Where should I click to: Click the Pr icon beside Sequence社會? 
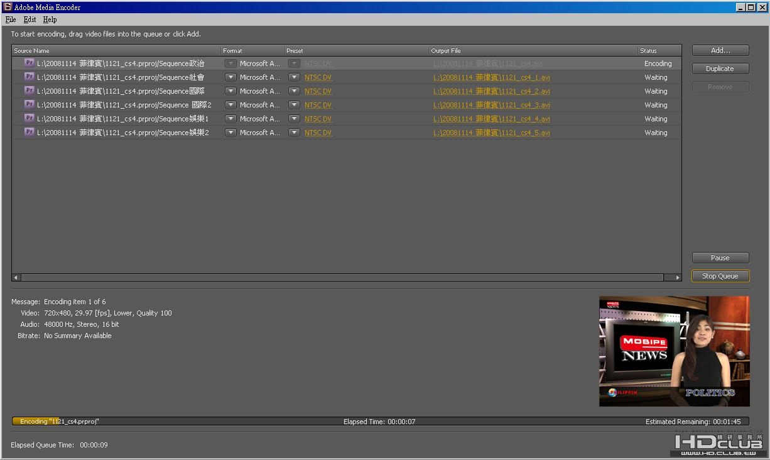29,77
